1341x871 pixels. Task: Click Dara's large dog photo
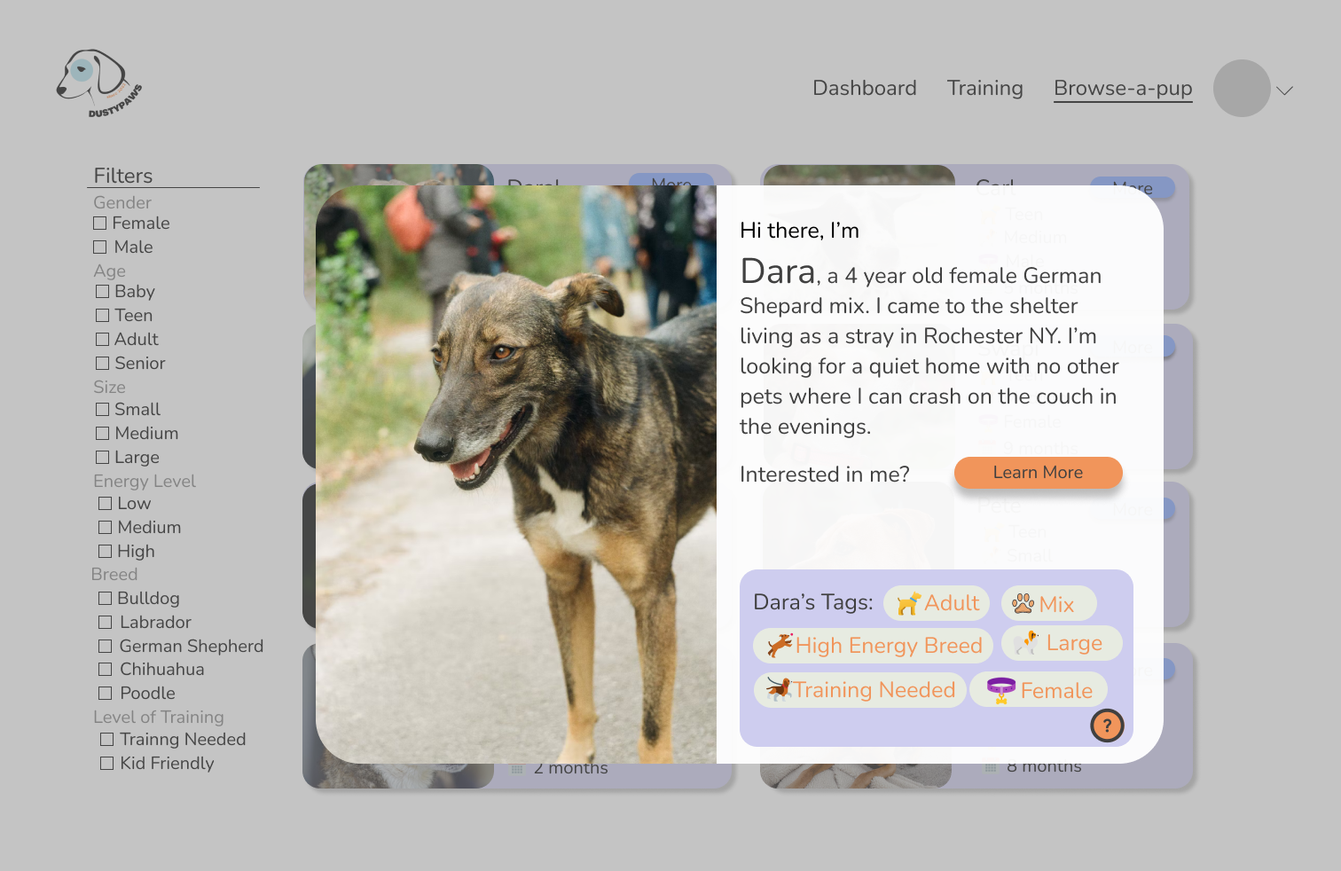click(x=516, y=475)
